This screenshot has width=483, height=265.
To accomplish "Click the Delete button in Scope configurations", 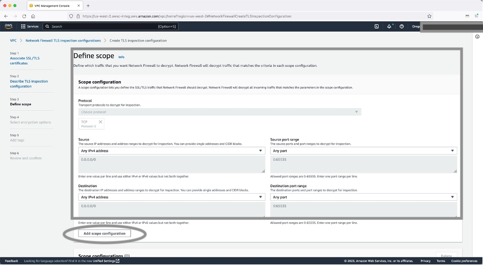I will click(x=446, y=256).
